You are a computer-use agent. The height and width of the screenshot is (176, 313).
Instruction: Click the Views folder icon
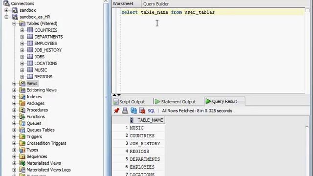pyautogui.click(x=22, y=84)
